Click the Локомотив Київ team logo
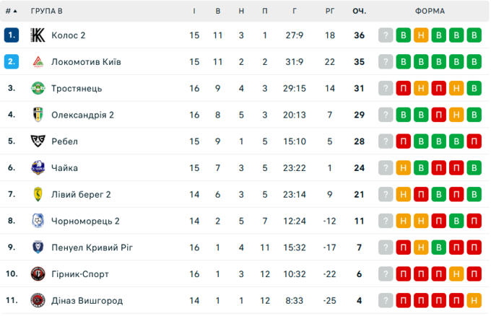This screenshot has width=491, height=316. pyautogui.click(x=38, y=62)
